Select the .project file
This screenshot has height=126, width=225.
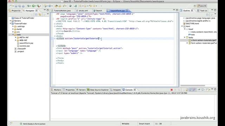click(19, 51)
